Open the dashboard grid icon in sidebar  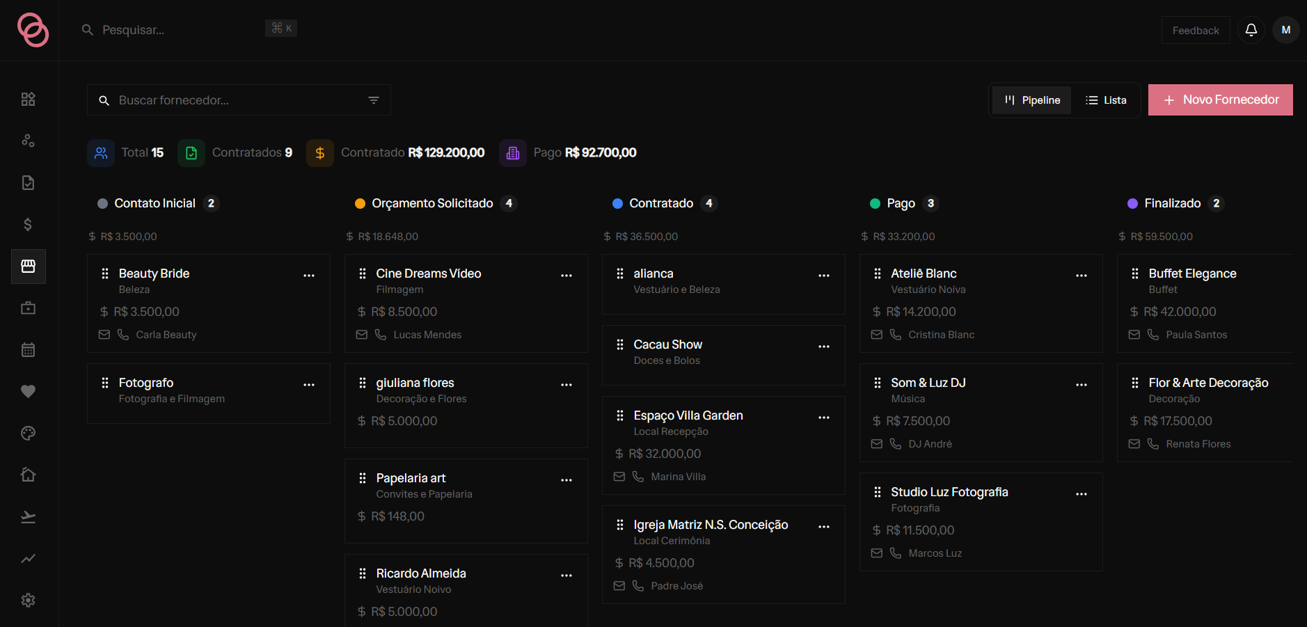(28, 99)
